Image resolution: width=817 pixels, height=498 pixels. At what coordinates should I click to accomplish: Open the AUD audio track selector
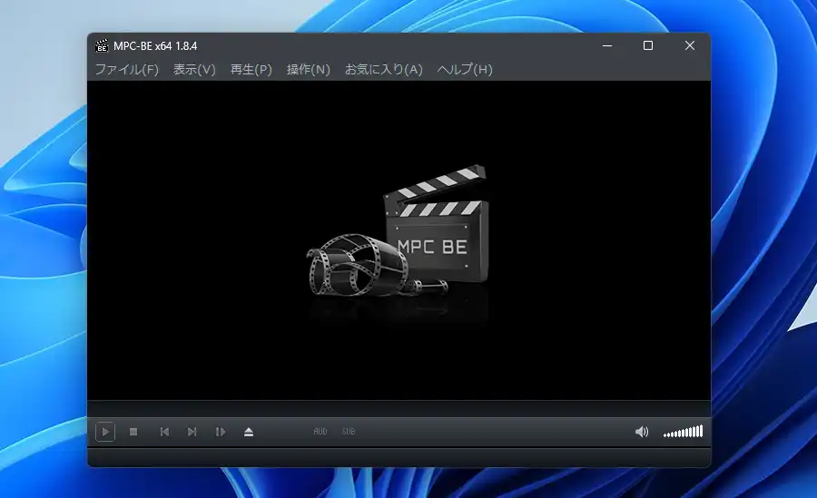(320, 431)
